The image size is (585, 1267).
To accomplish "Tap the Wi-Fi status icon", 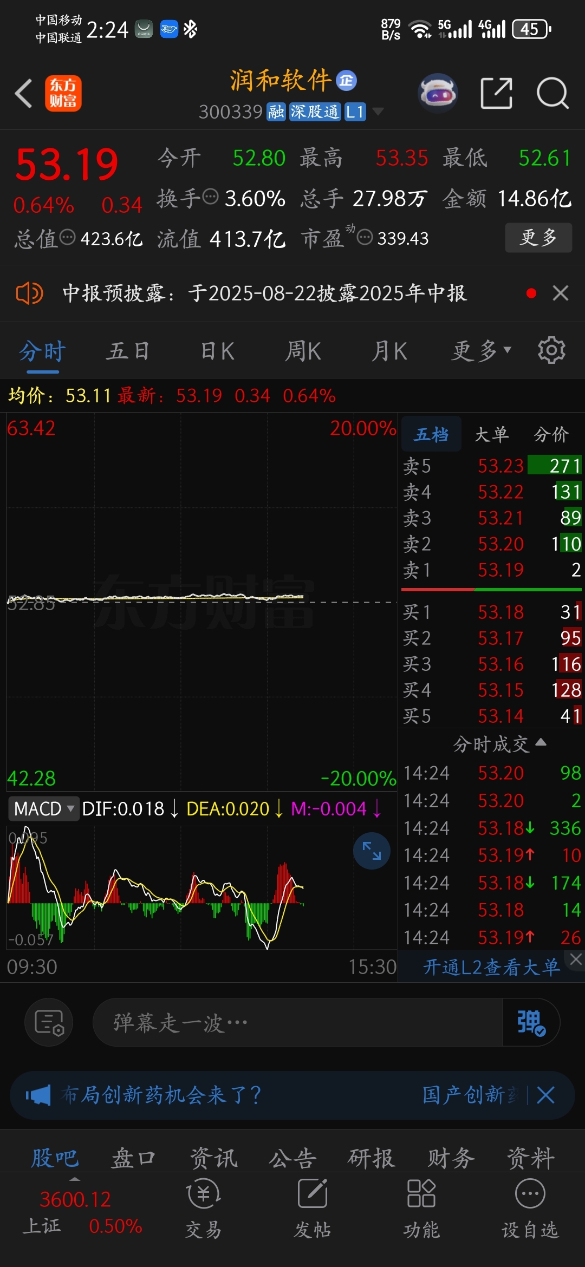I will [x=420, y=29].
